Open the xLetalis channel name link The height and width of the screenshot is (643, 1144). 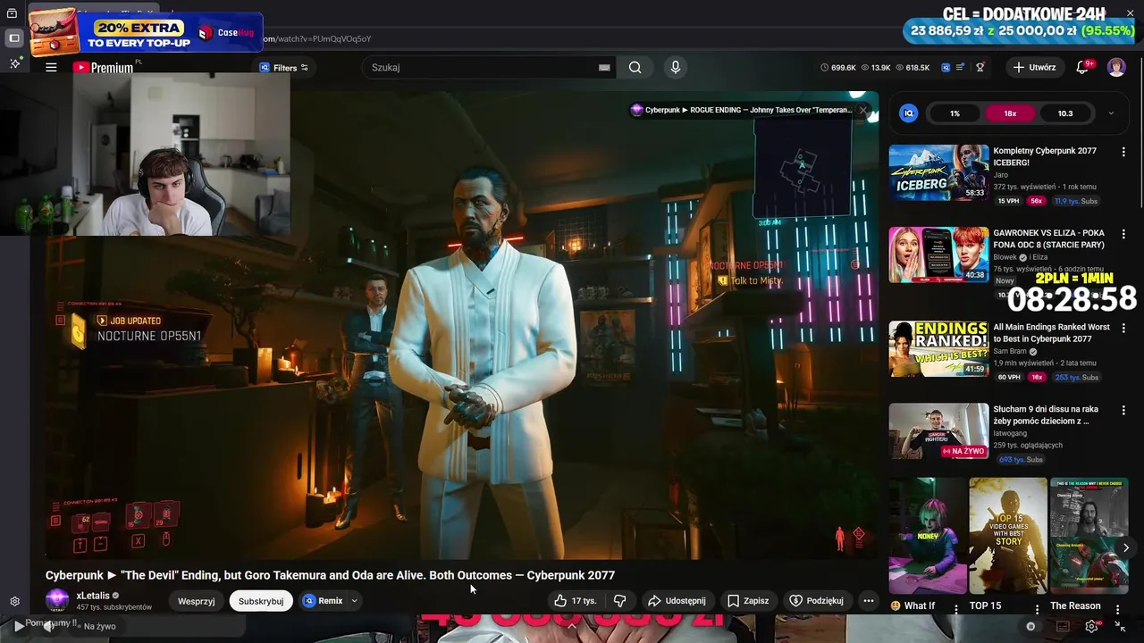point(93,596)
